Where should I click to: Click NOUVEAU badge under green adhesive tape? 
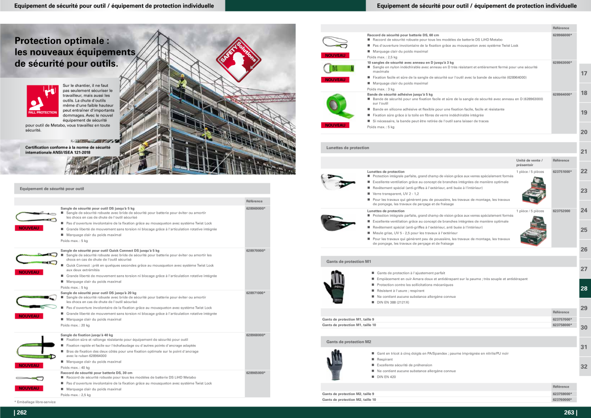(x=336, y=125)
